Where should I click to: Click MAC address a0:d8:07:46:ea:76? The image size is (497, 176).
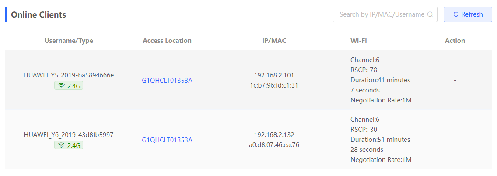(x=274, y=145)
